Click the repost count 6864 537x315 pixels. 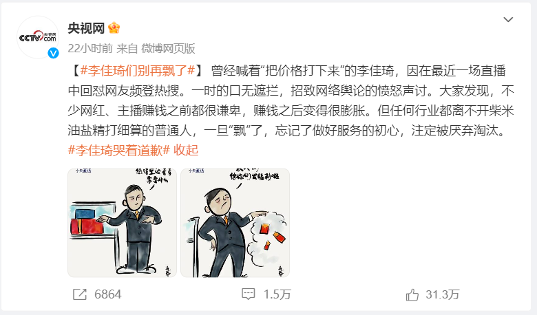108,294
